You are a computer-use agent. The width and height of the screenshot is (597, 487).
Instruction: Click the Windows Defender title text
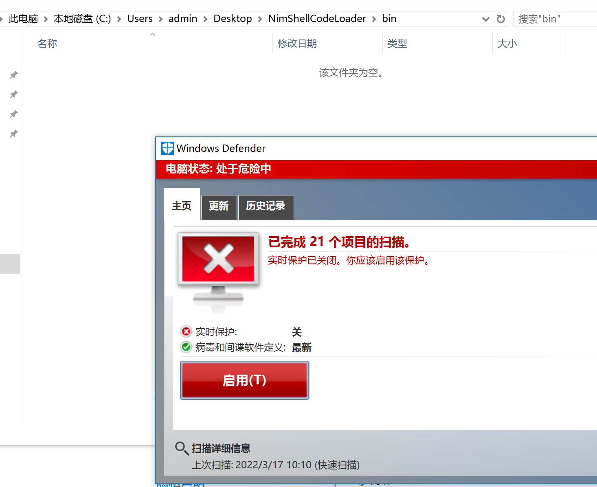[221, 148]
